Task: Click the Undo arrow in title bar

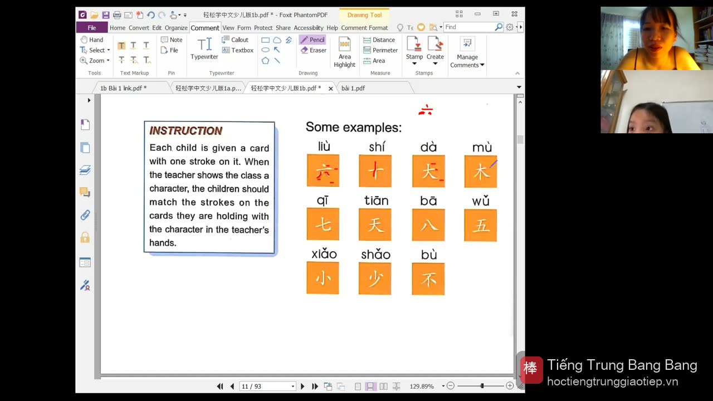Action: [x=150, y=14]
